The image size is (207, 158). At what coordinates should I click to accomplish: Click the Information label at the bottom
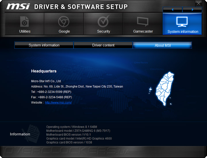pyautogui.click(x=20, y=134)
